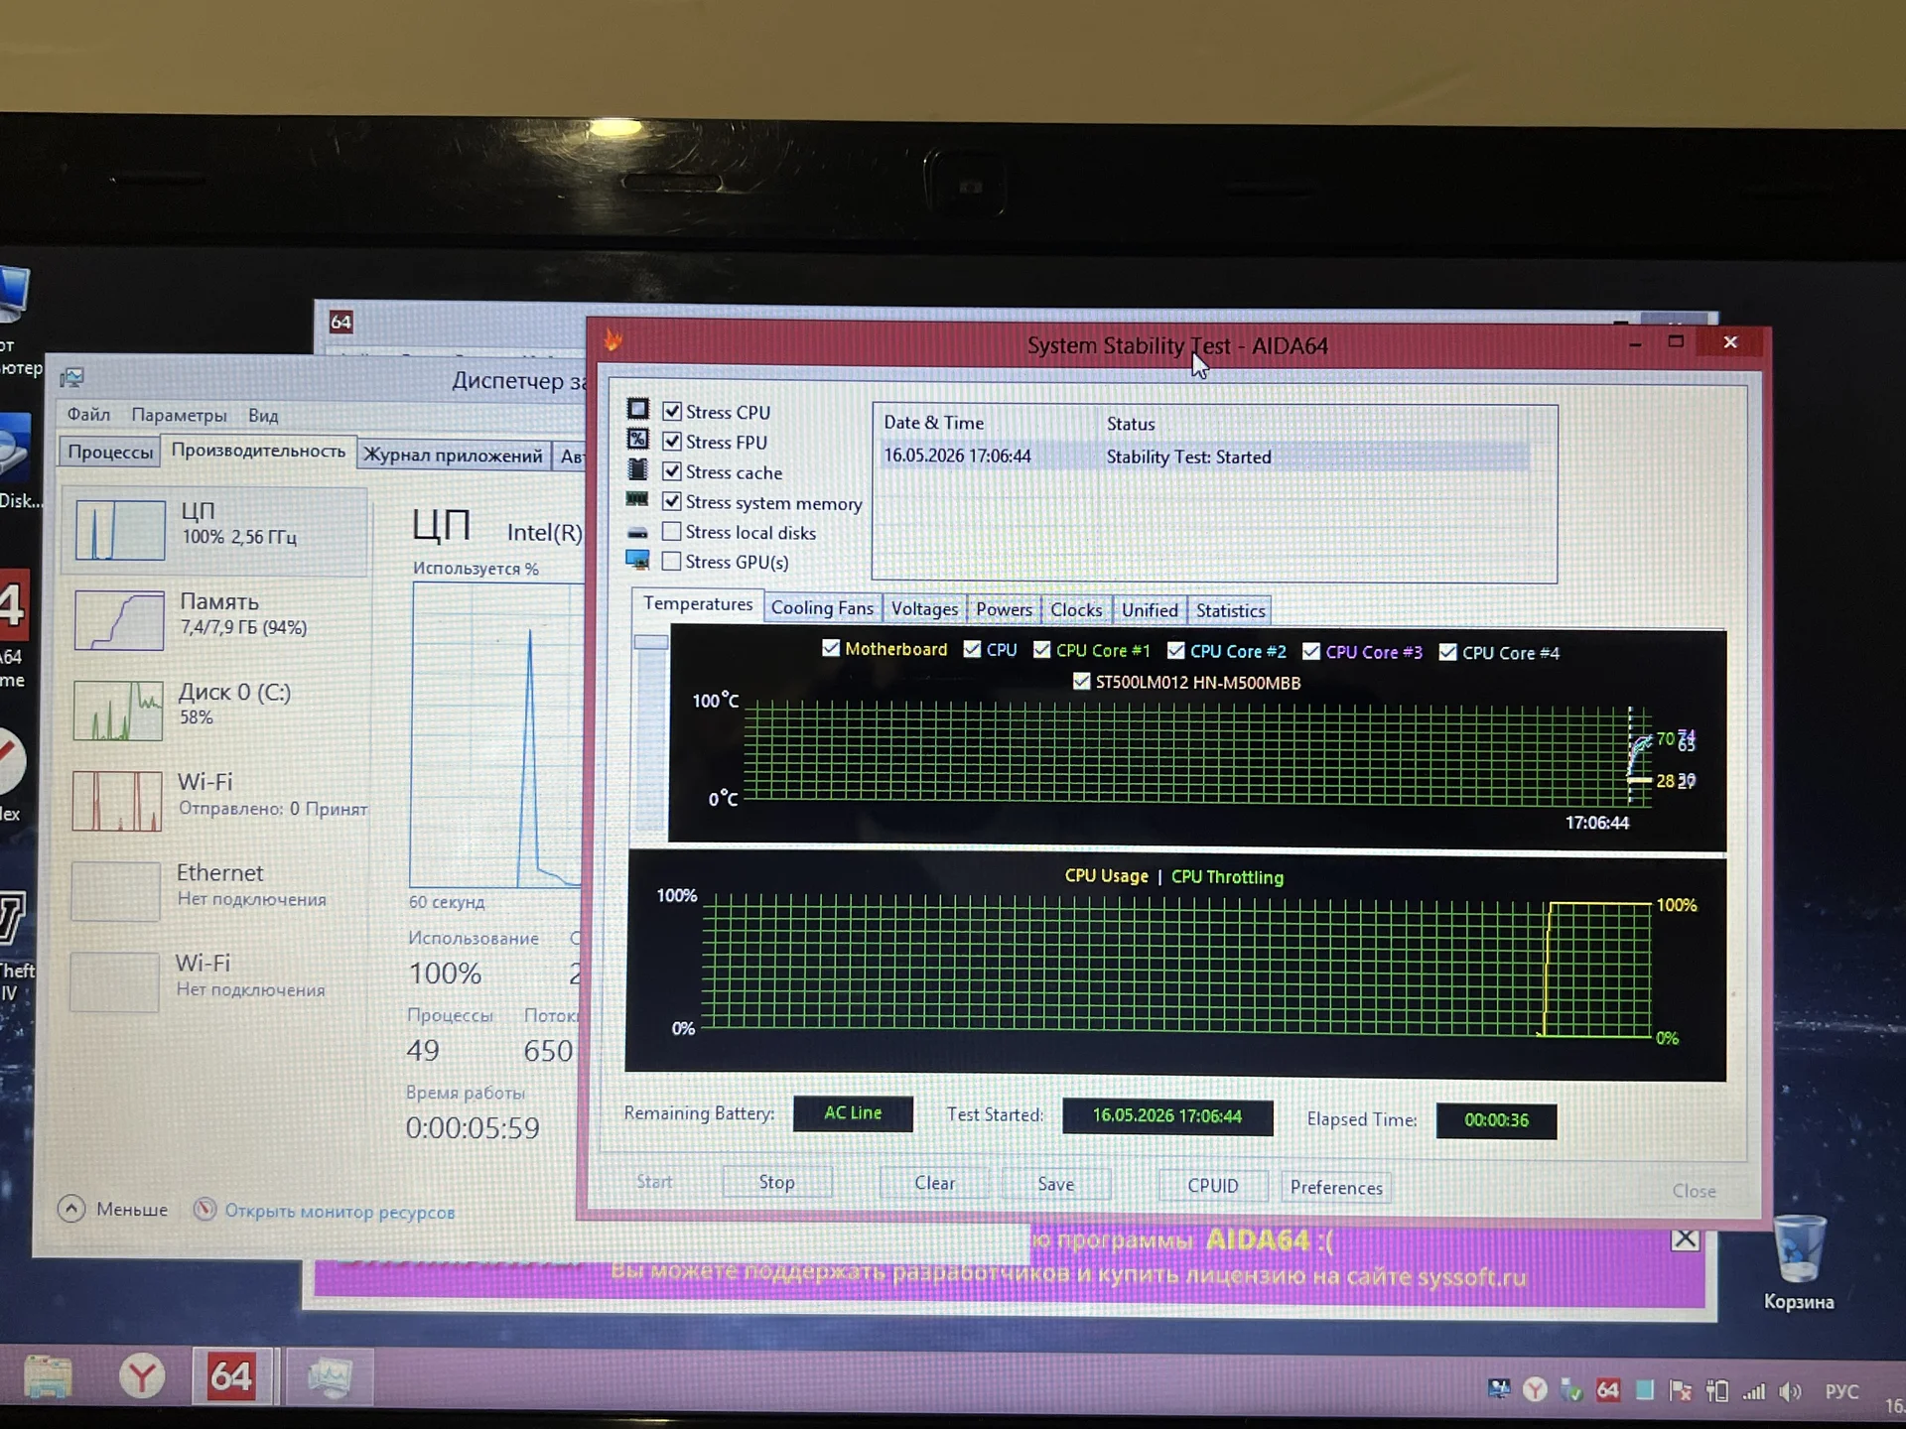Click the flame icon in the AIDA64 title bar
The width and height of the screenshot is (1906, 1429).
coord(613,341)
